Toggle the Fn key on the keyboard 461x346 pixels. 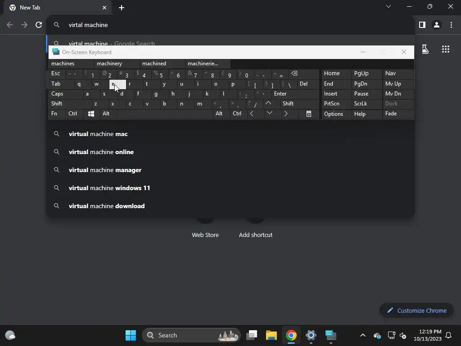pyautogui.click(x=57, y=114)
